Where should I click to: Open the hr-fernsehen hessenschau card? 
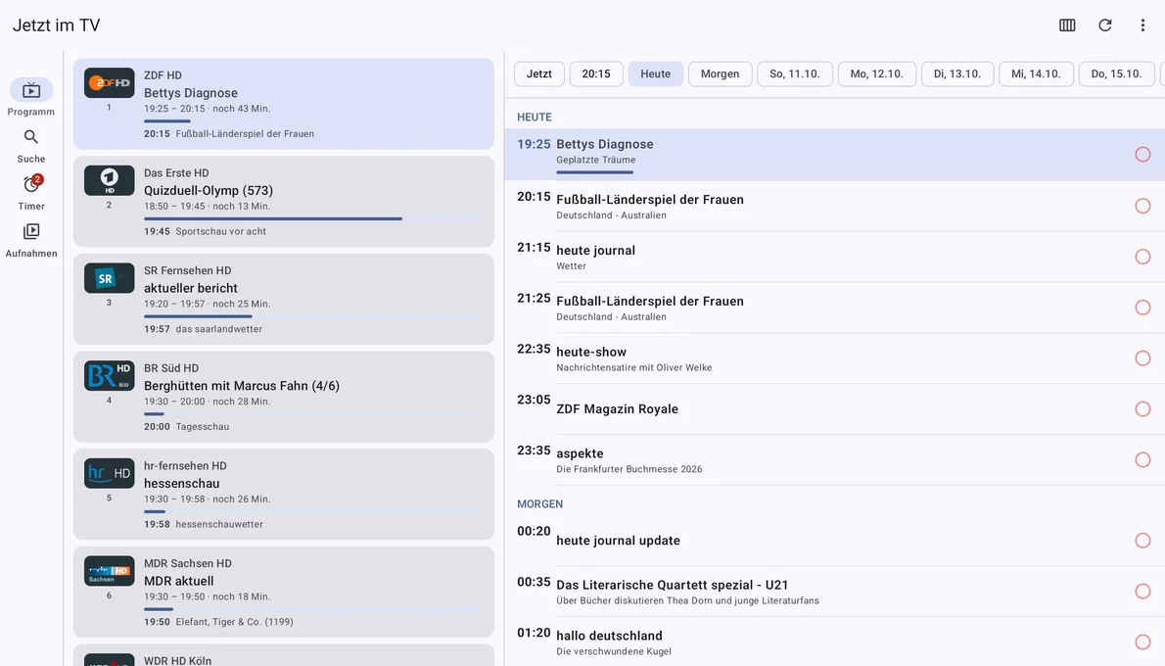click(284, 495)
